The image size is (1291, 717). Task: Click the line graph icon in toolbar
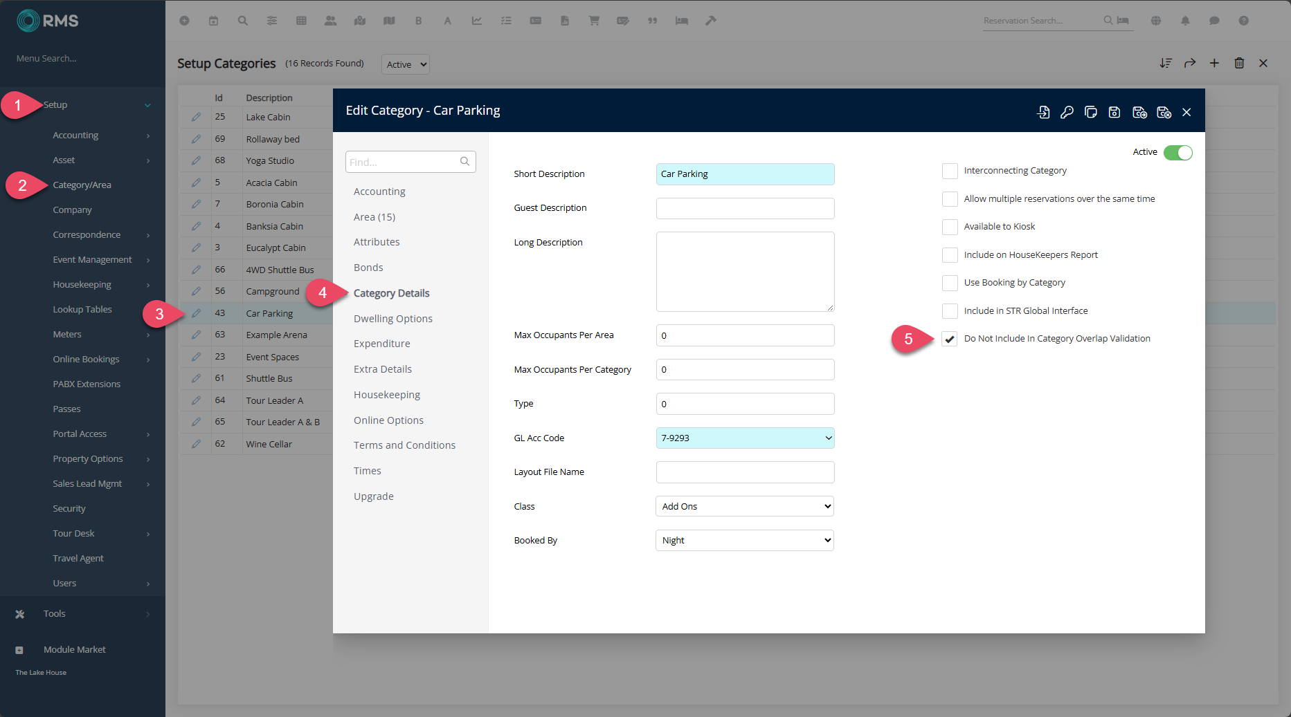pyautogui.click(x=477, y=21)
